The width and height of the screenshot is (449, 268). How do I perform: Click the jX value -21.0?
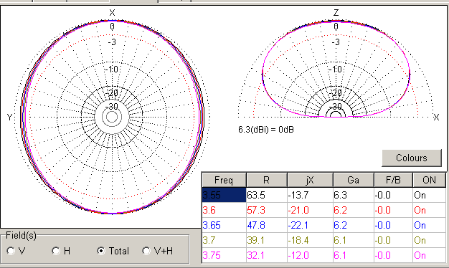[310, 210]
